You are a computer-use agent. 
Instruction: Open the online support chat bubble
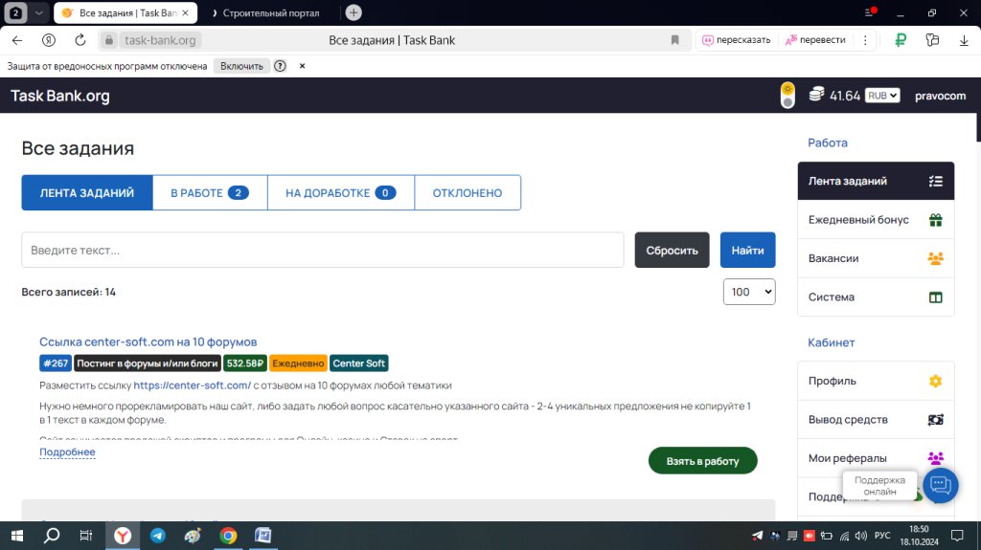tap(940, 486)
